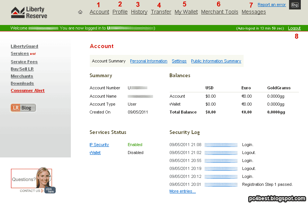Click the Created On date 09/05/2011
Viewport: 308px width, 204px height.
tap(138, 112)
